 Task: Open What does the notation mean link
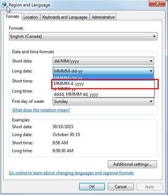point(41,110)
